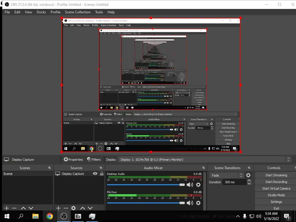Mute Desktop Audio speaker icon

click(190, 185)
